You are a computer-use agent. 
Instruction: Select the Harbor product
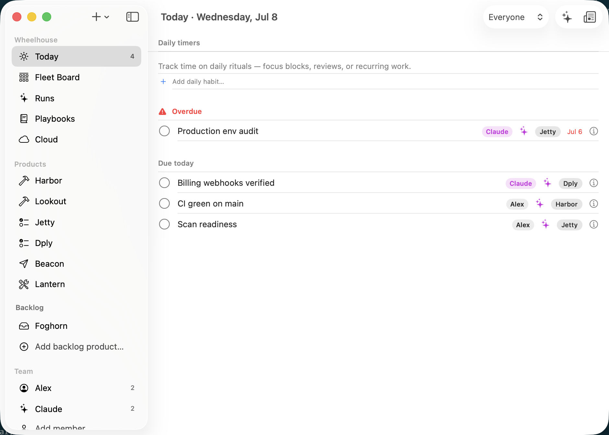coord(76,181)
